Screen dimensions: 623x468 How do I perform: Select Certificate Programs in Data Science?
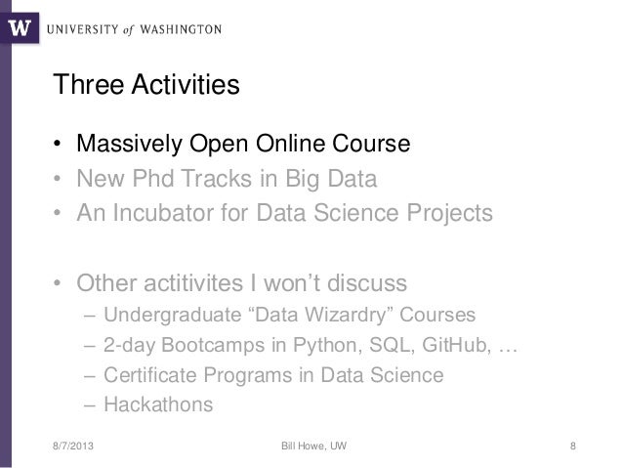273,375
